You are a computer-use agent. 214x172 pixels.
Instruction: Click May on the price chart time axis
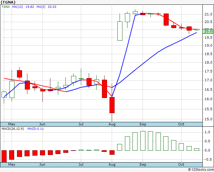click(x=12, y=124)
